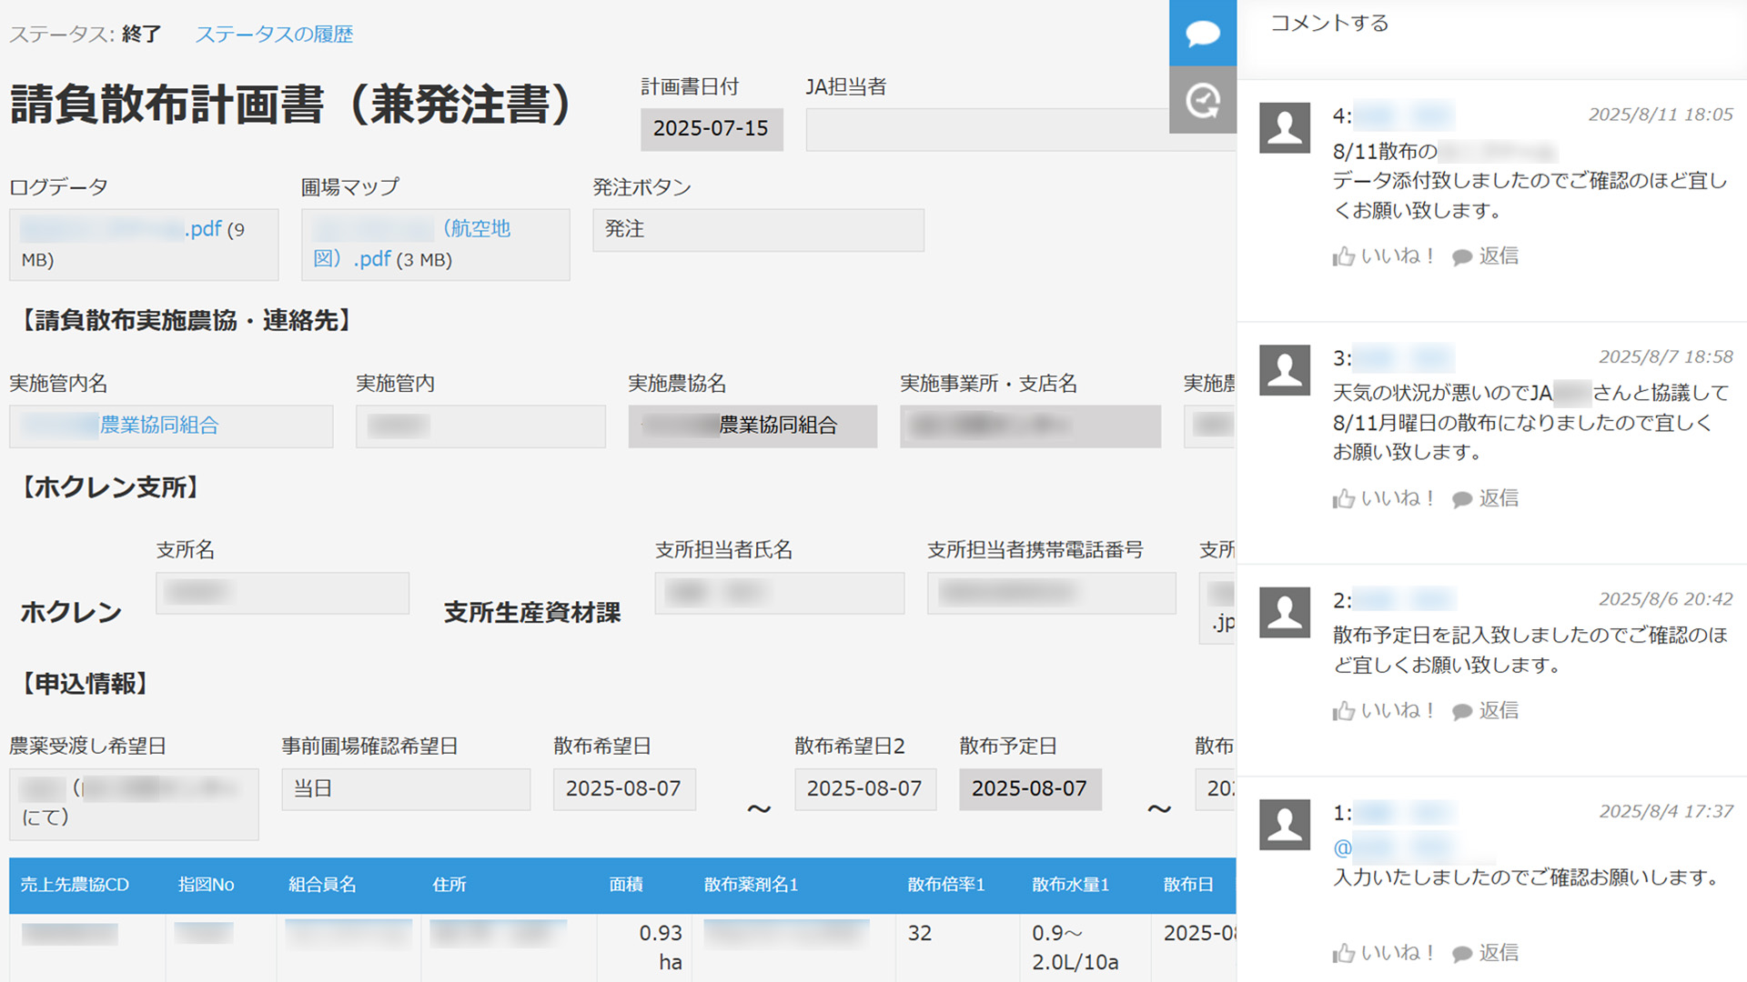
Task: Reply to comment 2
Action: (x=1486, y=710)
